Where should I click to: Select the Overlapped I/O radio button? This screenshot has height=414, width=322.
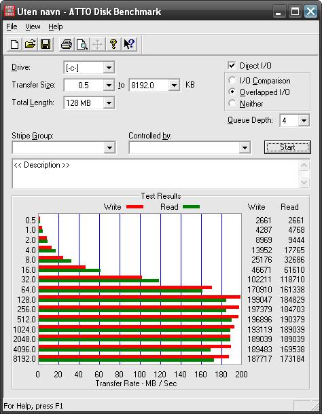(232, 92)
